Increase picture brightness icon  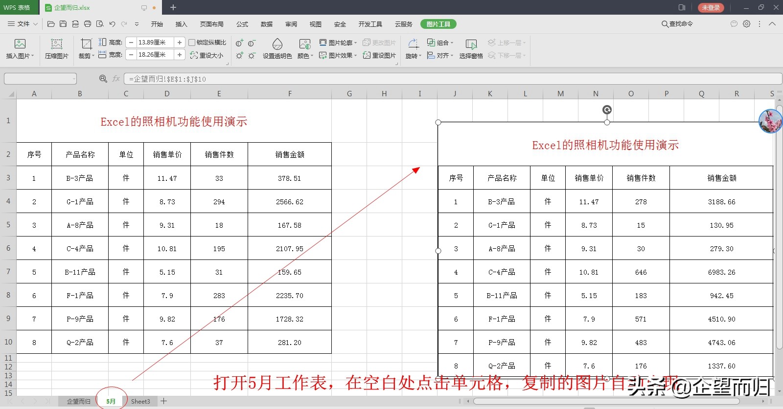[x=239, y=56]
